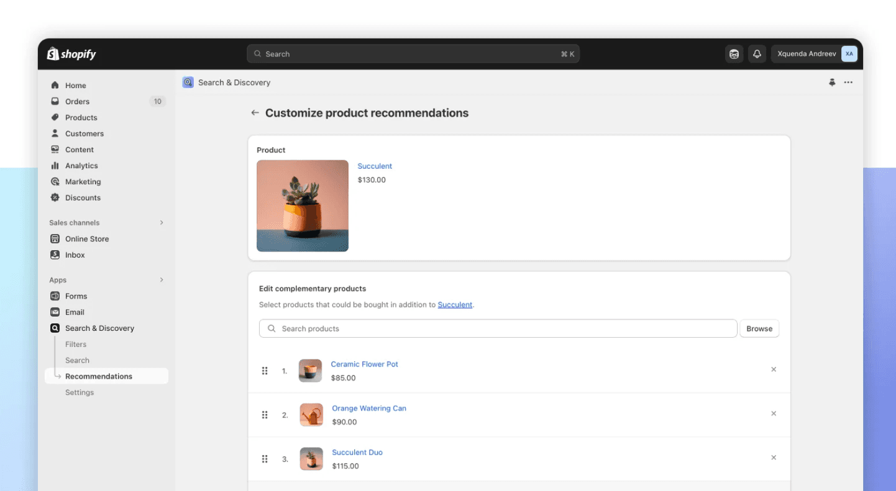Open the more actions ellipsis menu
896x491 pixels.
tap(848, 83)
